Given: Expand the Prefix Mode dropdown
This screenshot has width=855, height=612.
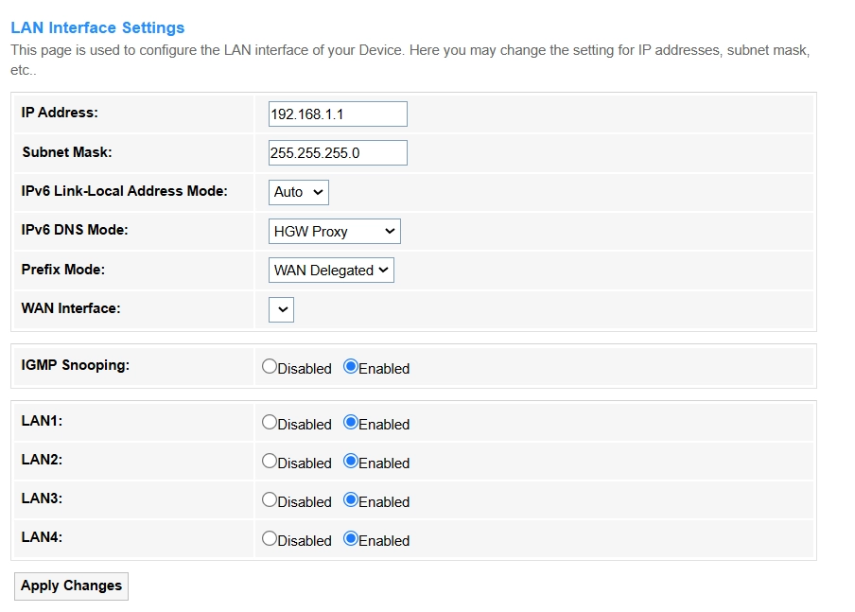Looking at the screenshot, I should point(331,271).
